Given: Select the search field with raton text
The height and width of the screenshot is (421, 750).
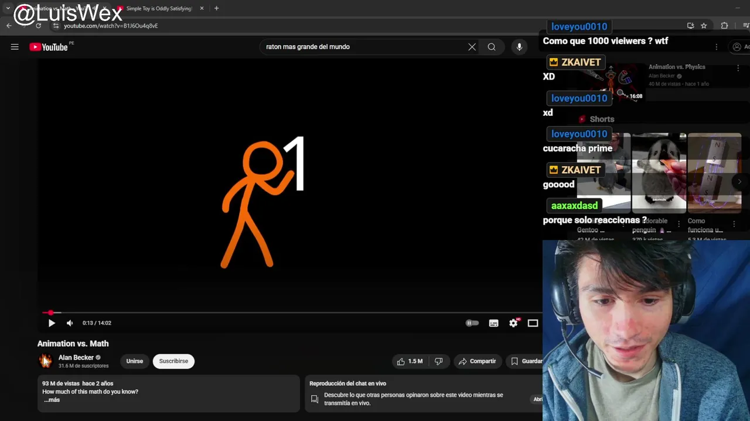Looking at the screenshot, I should pyautogui.click(x=363, y=47).
